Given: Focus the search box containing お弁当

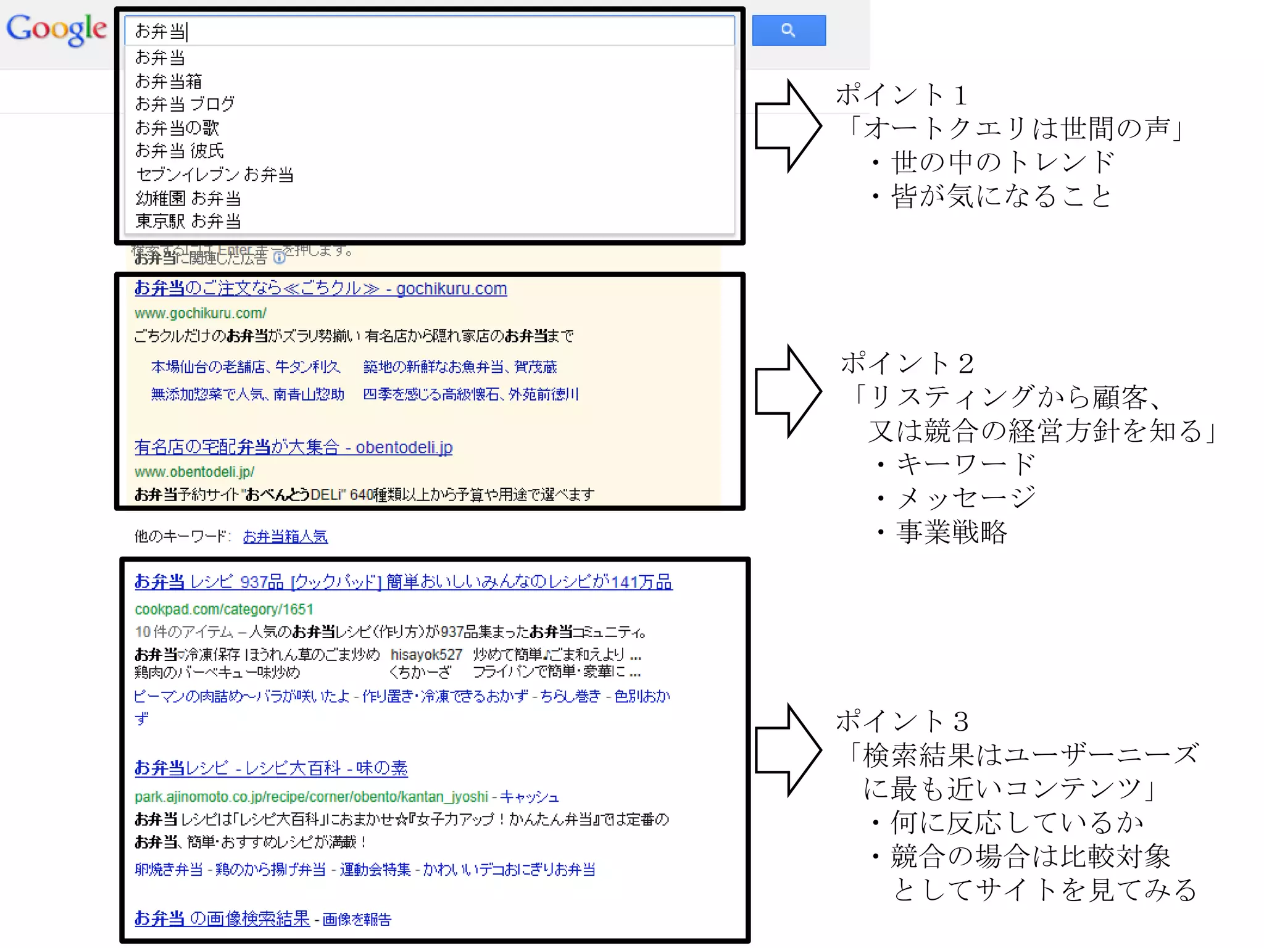Looking at the screenshot, I should coord(430,30).
